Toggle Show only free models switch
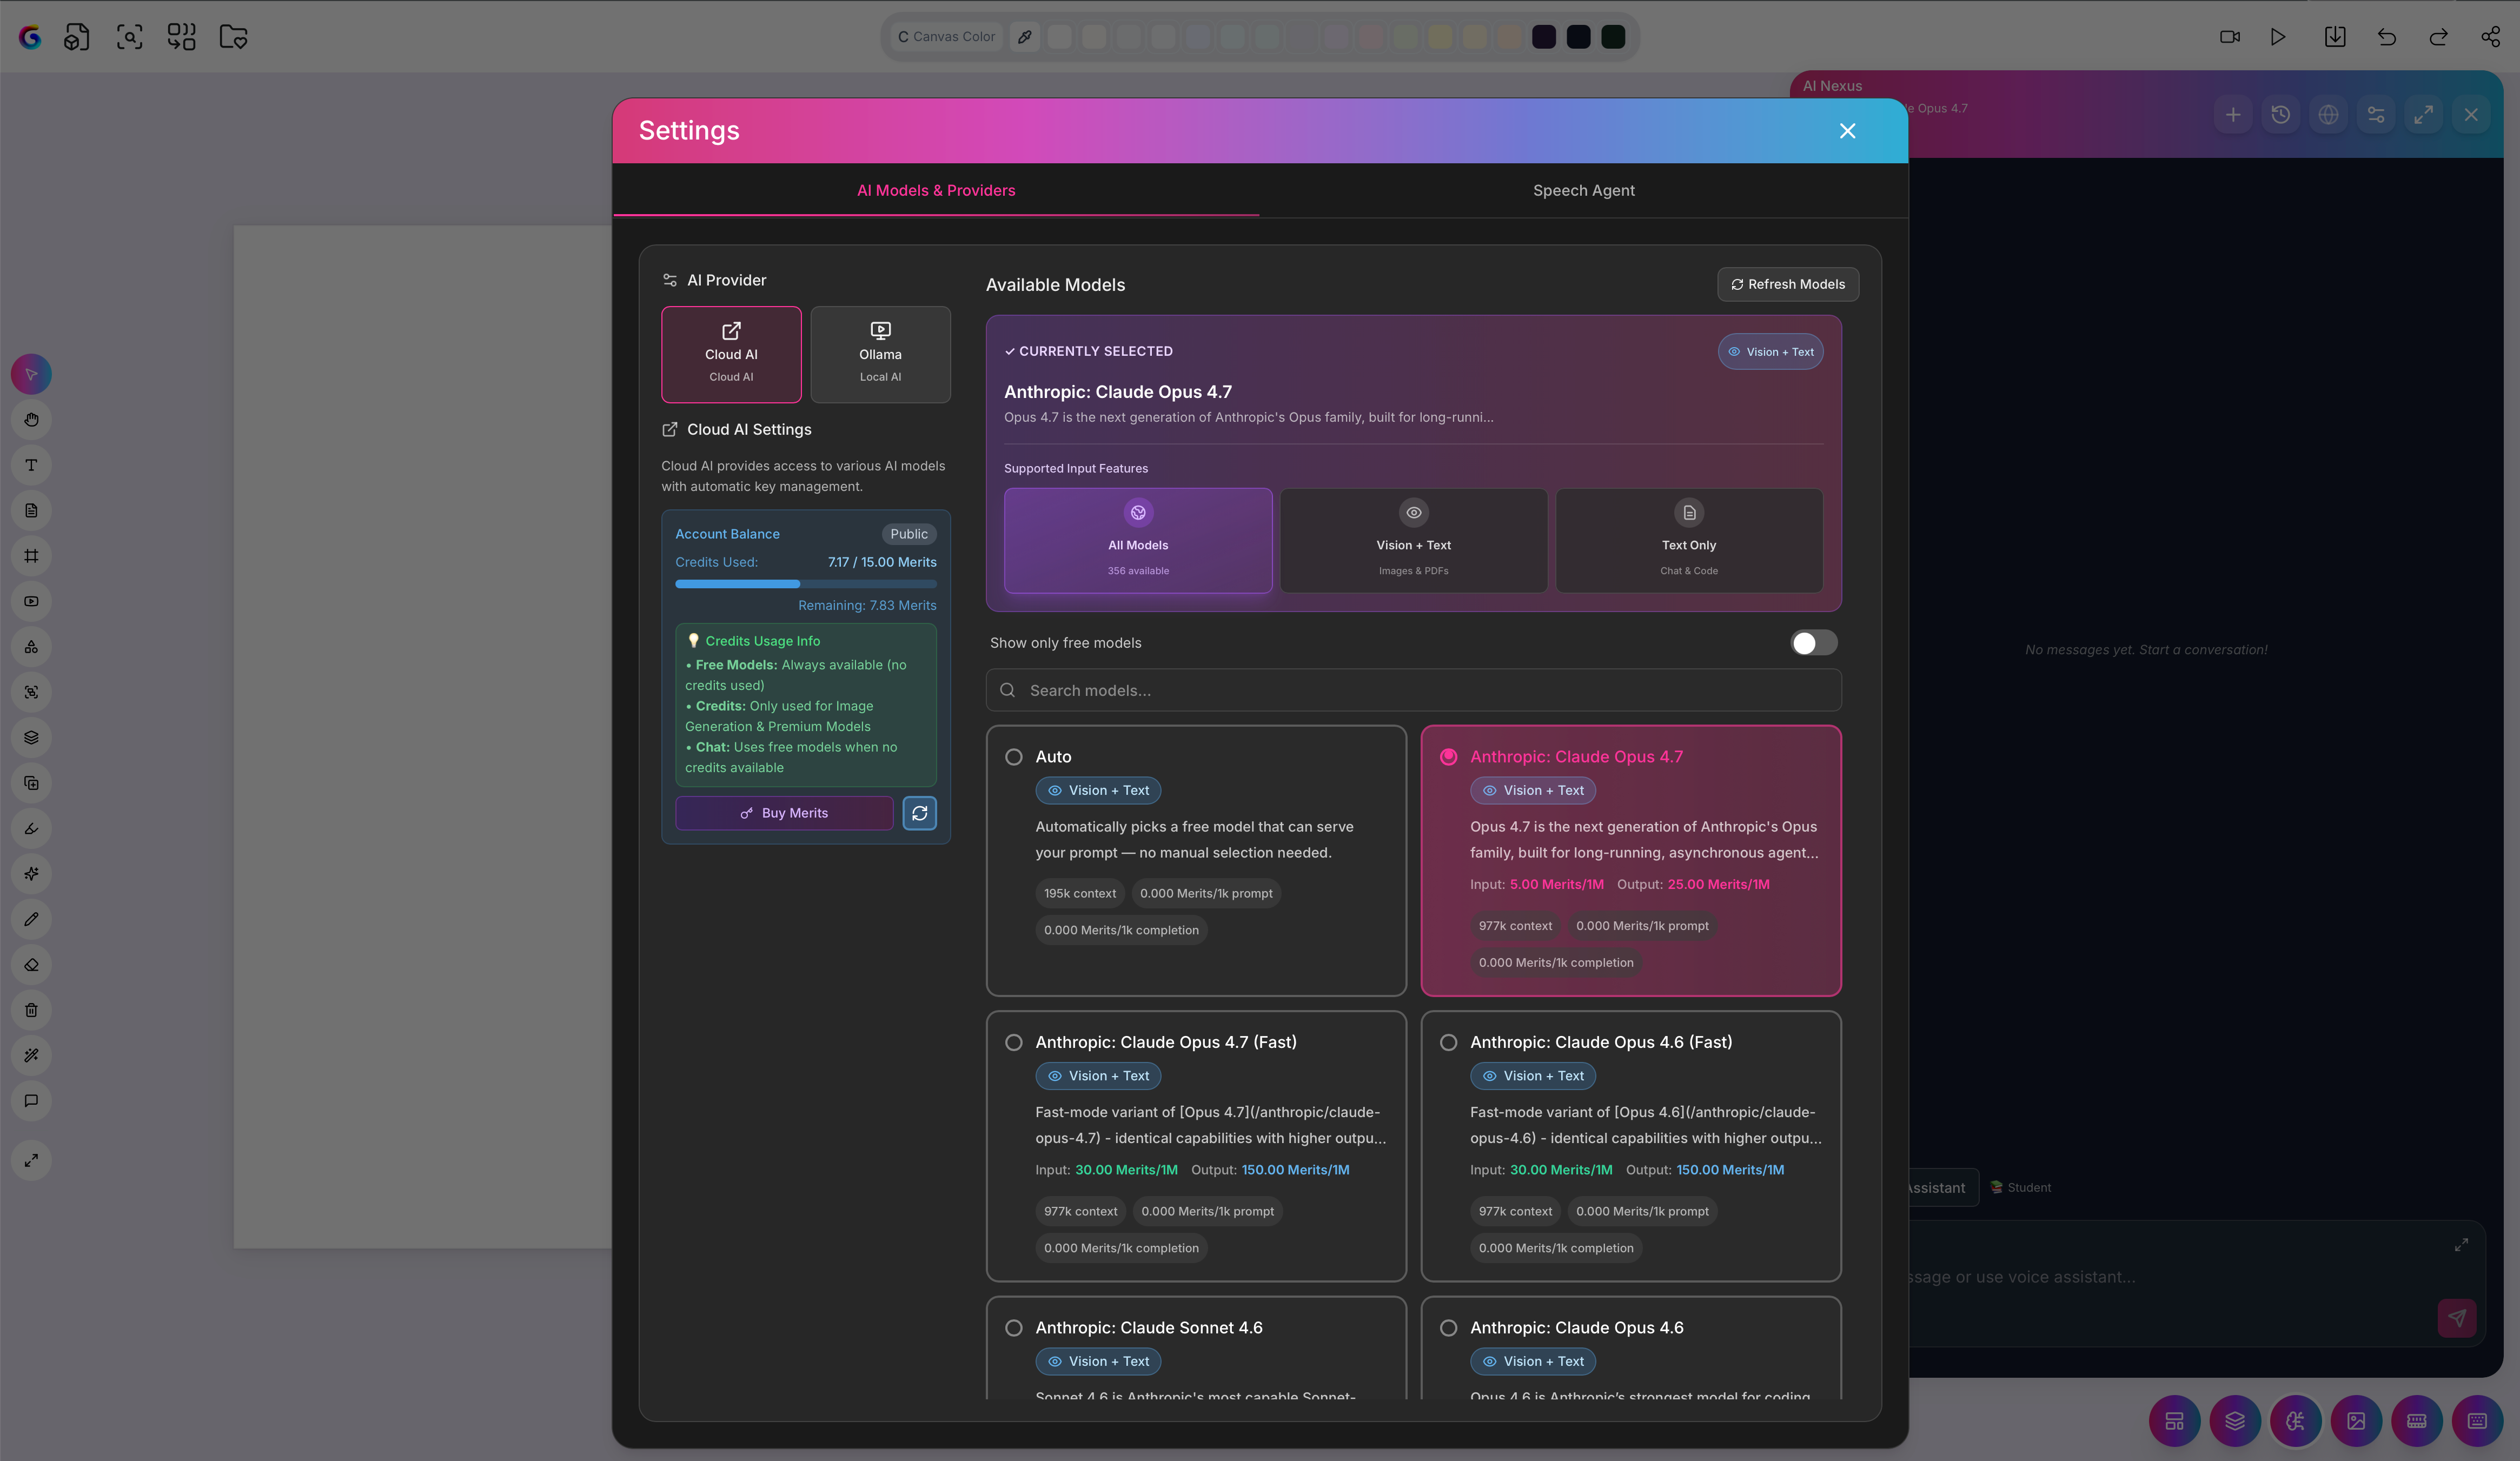The height and width of the screenshot is (1461, 2520). (1814, 643)
